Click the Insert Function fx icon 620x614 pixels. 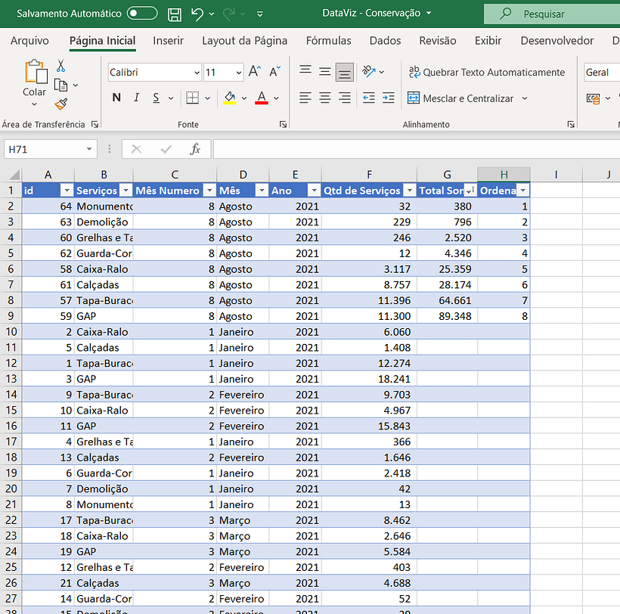coord(195,149)
